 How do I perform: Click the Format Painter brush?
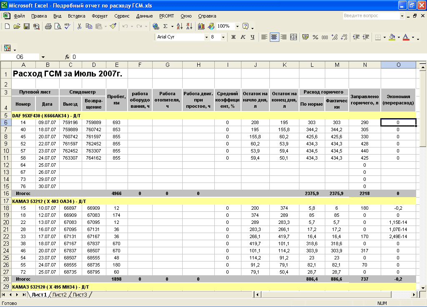point(113,26)
